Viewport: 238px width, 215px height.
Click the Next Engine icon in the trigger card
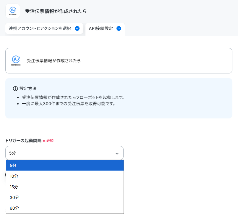(x=16, y=60)
